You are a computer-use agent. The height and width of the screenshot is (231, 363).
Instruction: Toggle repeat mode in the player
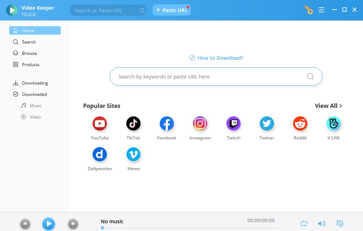pos(304,223)
